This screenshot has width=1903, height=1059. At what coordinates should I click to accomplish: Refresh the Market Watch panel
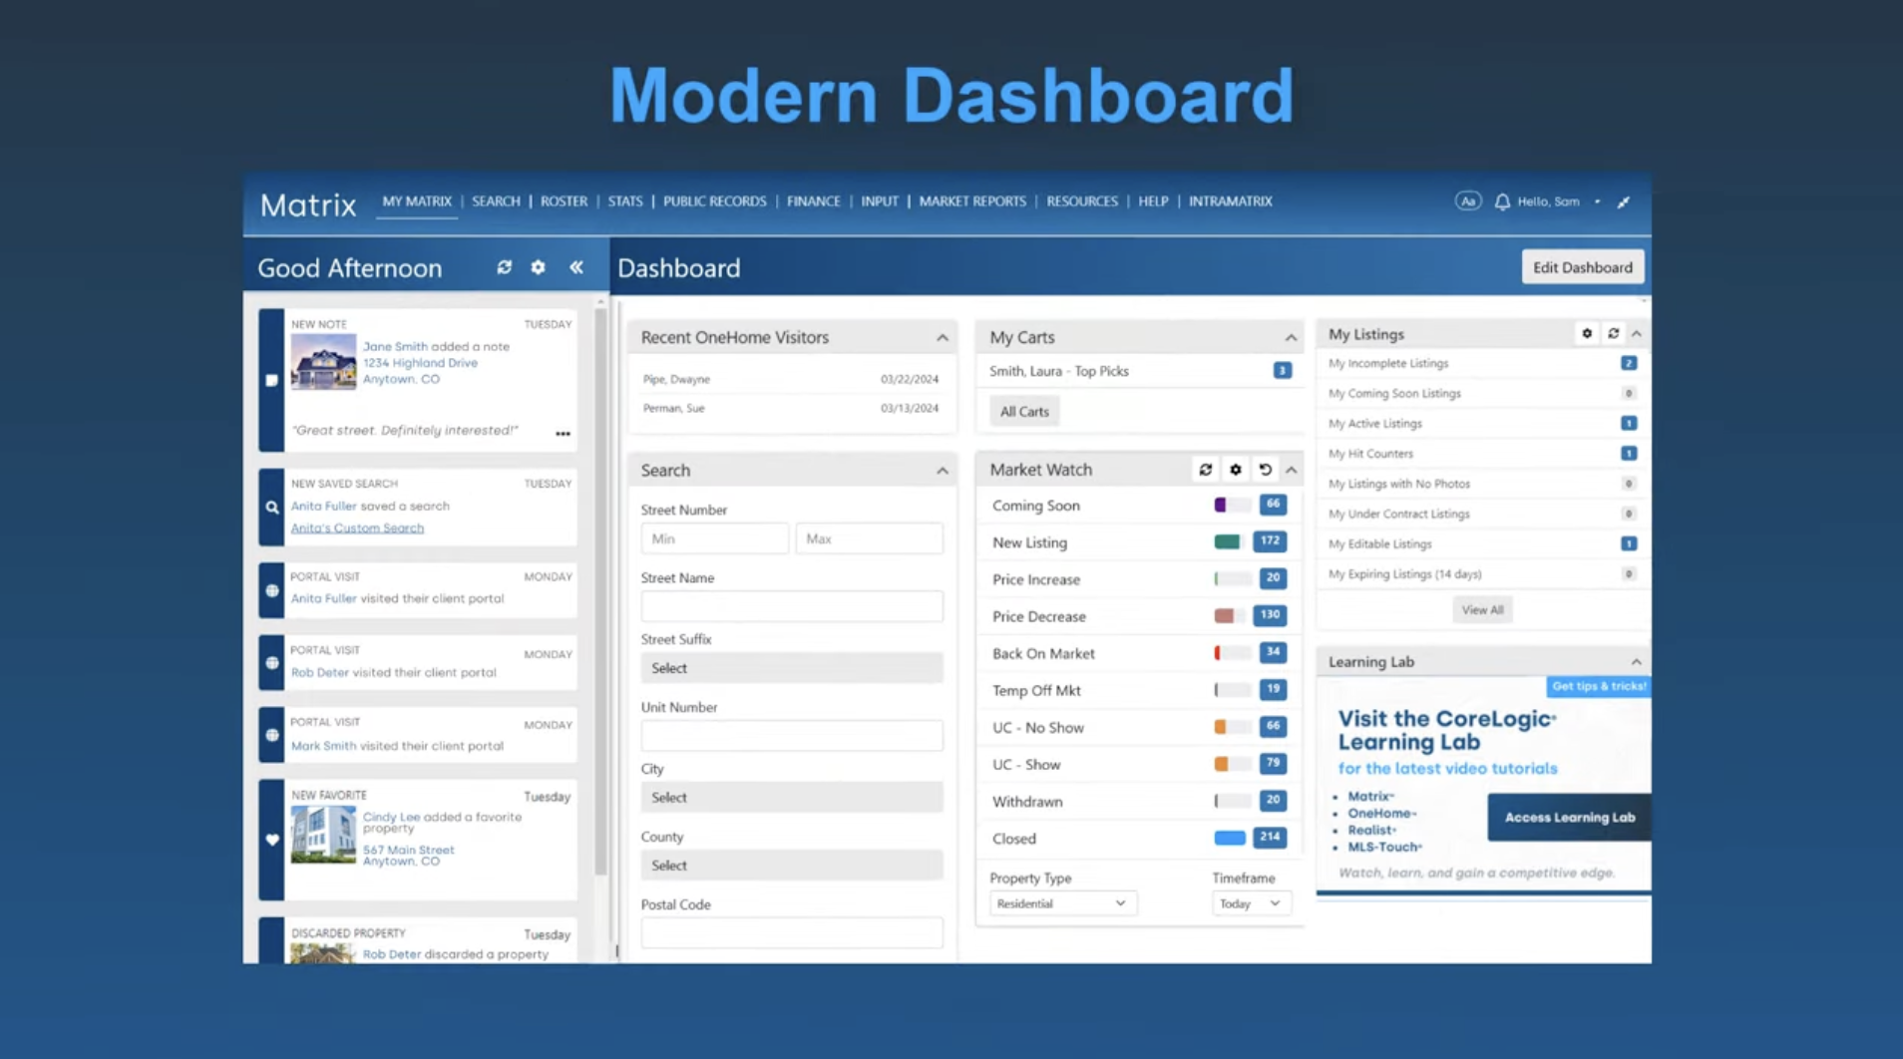point(1206,469)
